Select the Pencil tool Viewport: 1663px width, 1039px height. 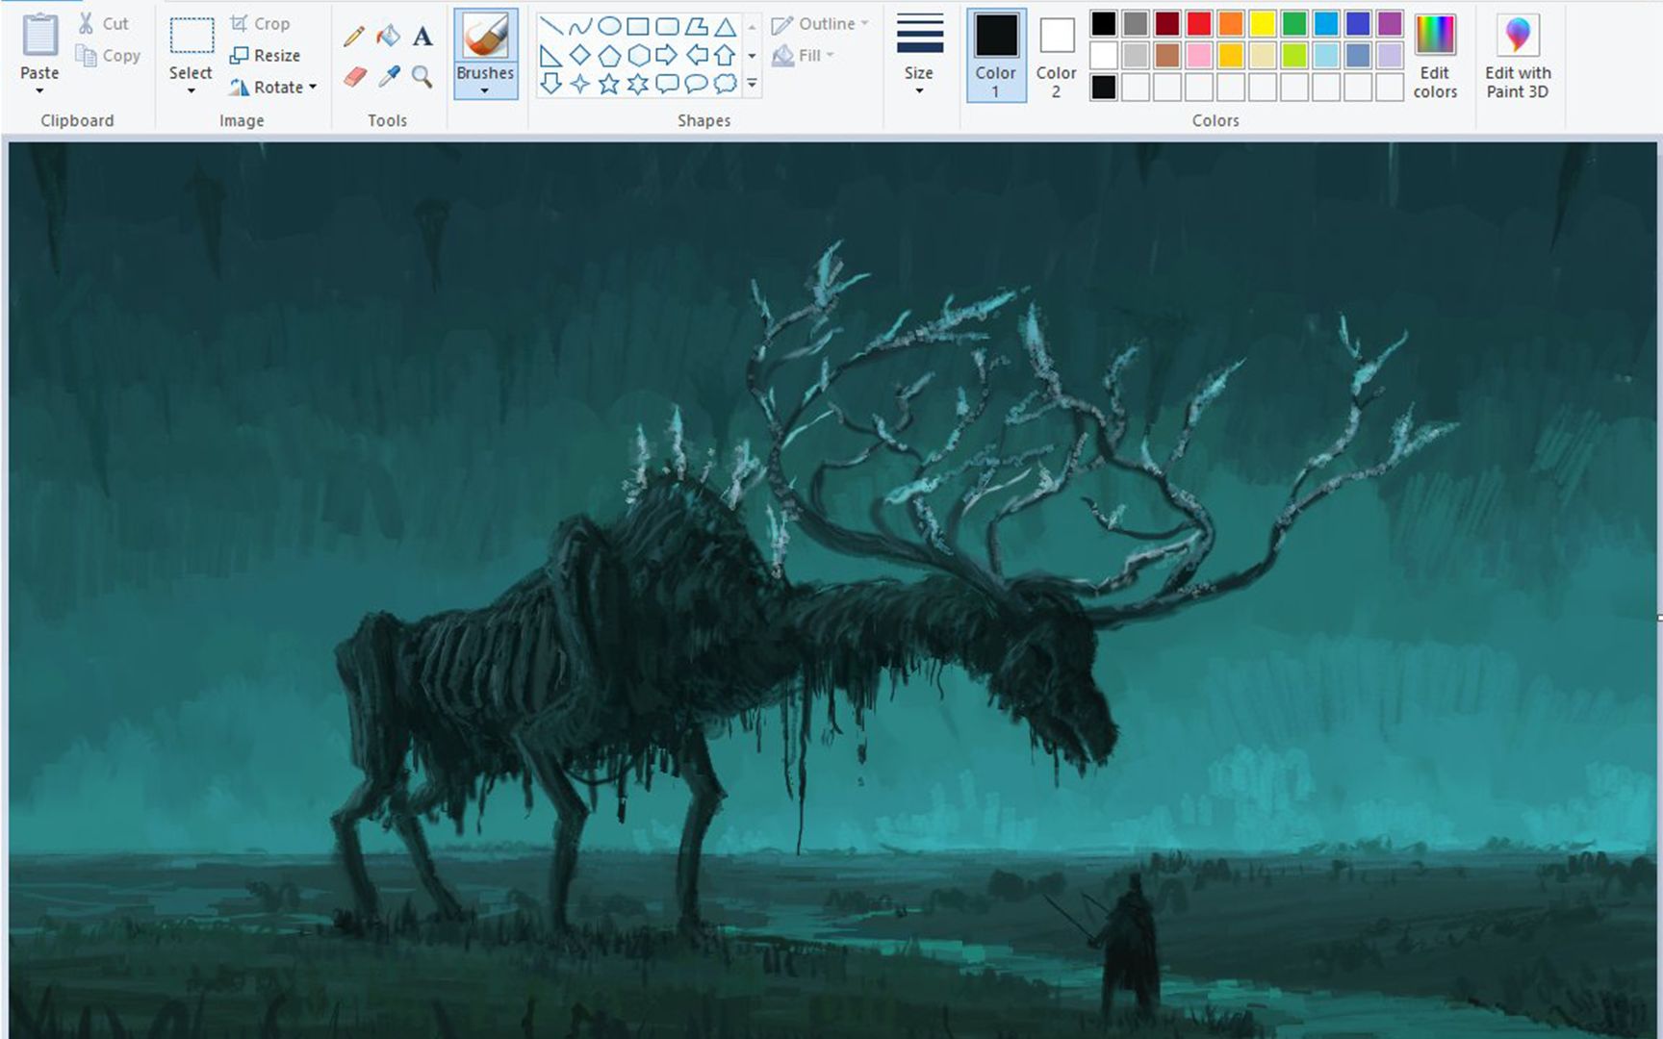click(354, 37)
